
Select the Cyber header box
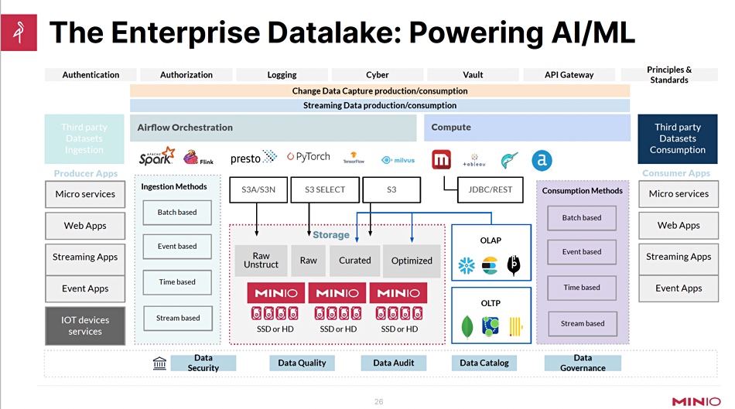click(378, 74)
